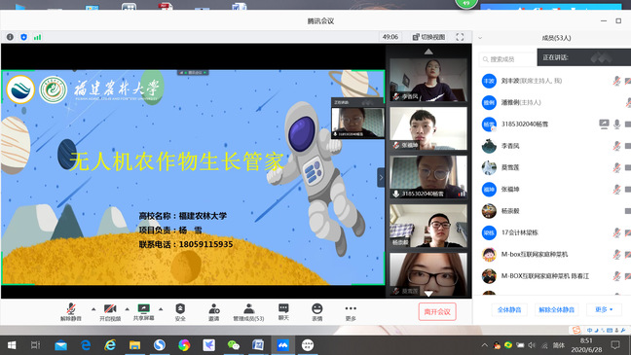Expand the video options arrow beside camera
Viewport: 631px width, 355px height.
click(x=128, y=309)
